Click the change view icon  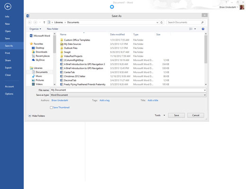pos(191,29)
